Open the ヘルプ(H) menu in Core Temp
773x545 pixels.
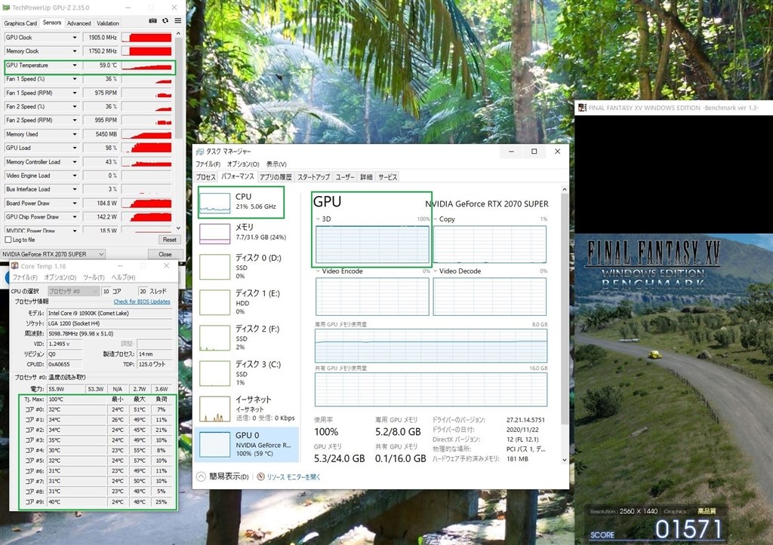(x=123, y=277)
